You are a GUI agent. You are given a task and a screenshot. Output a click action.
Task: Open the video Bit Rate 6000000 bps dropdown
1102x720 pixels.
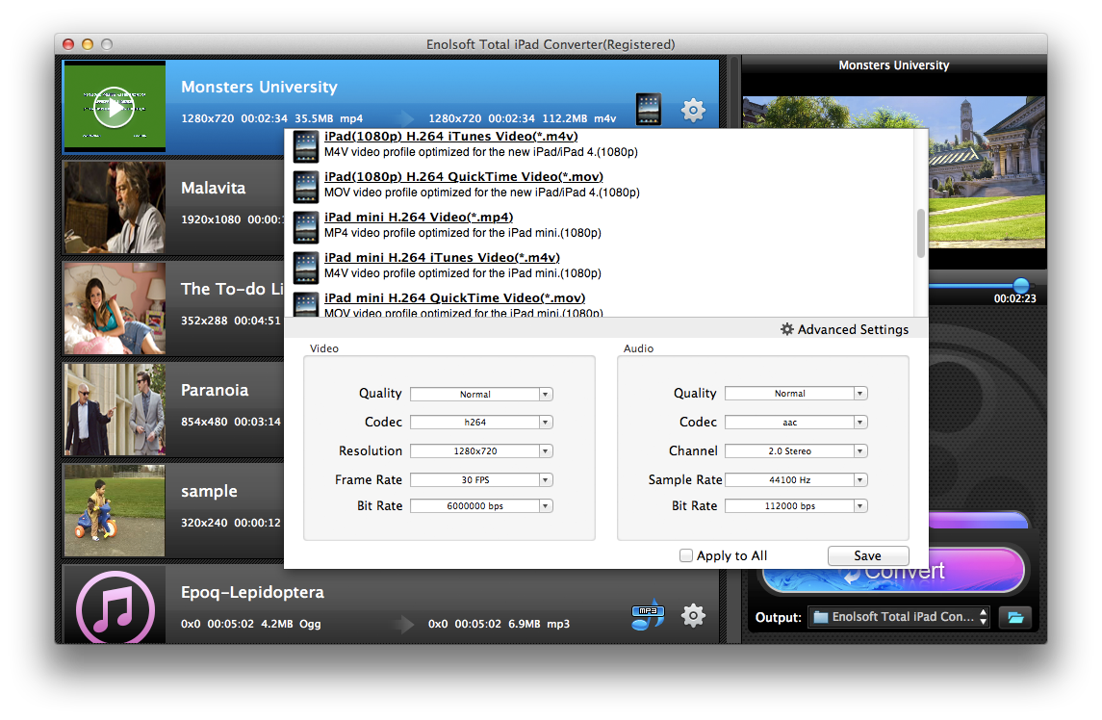(x=481, y=505)
